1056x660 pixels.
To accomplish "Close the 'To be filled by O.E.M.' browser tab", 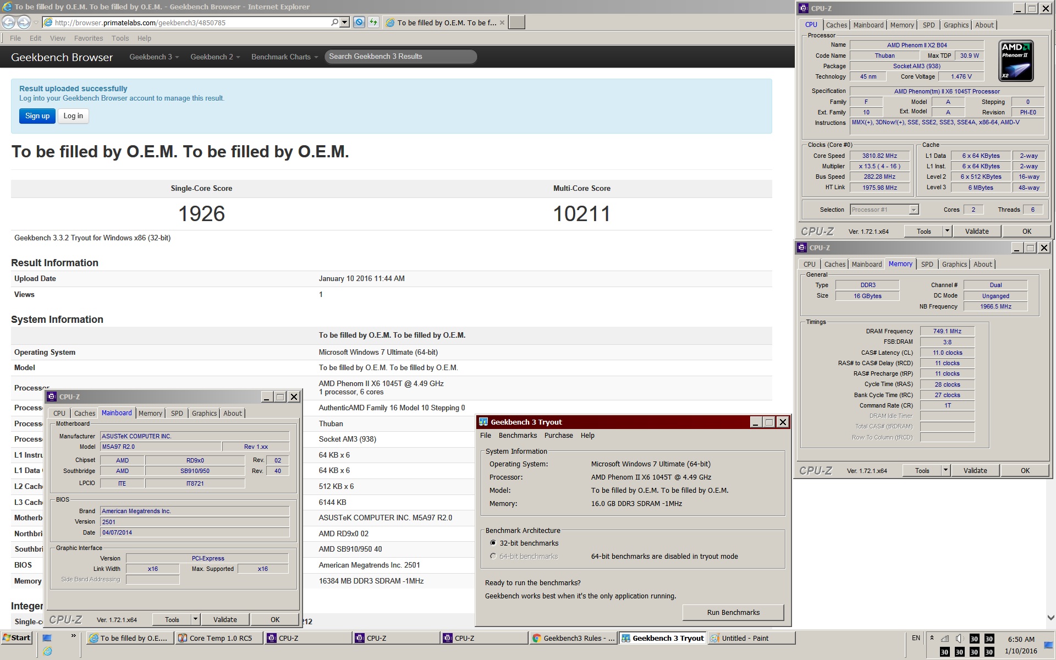I will pos(502,23).
